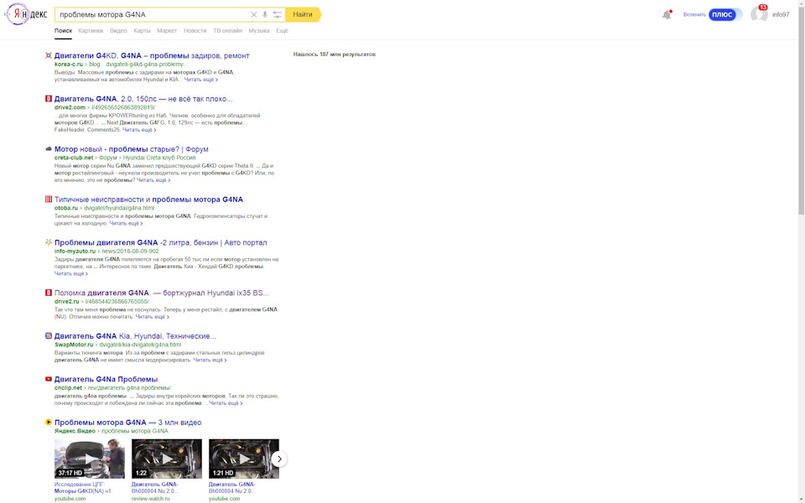Expand 'Читать ещё' in the info-myauto.ru result
The image size is (805, 503).
pyautogui.click(x=70, y=273)
